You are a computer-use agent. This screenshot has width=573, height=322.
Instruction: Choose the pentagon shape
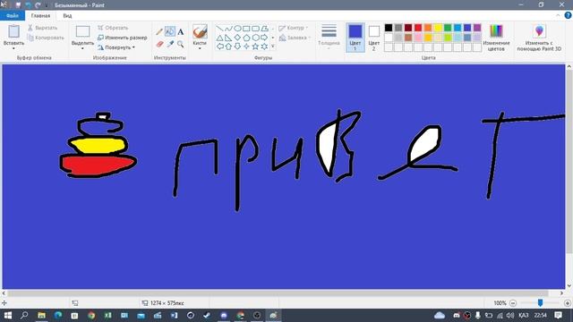click(x=246, y=38)
